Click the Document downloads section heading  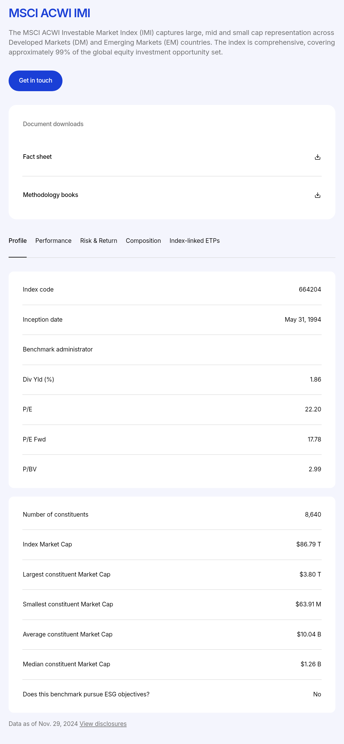(x=53, y=124)
